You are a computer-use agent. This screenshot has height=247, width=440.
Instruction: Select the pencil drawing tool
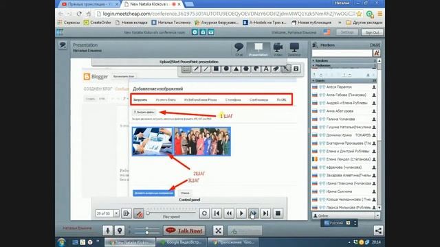(196, 69)
